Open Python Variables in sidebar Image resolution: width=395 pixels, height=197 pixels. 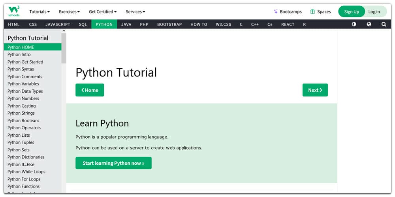pyautogui.click(x=32, y=84)
